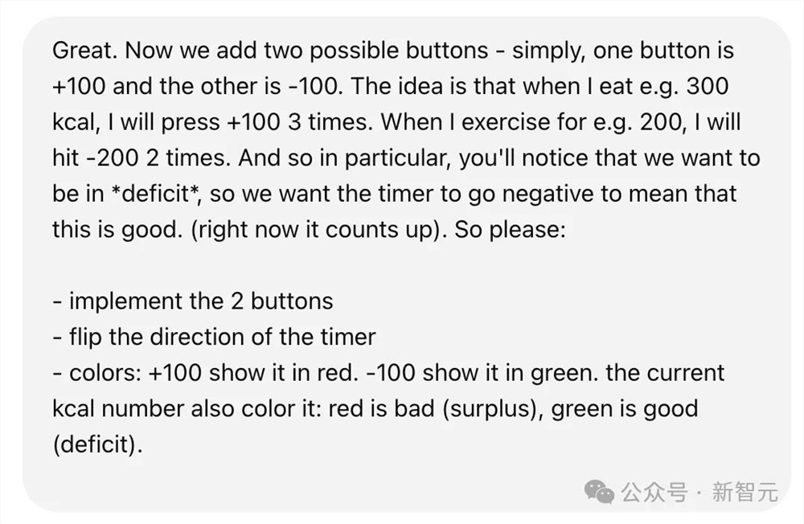
Task: Click the "(deficit)." text on the last line
Action: (x=97, y=444)
